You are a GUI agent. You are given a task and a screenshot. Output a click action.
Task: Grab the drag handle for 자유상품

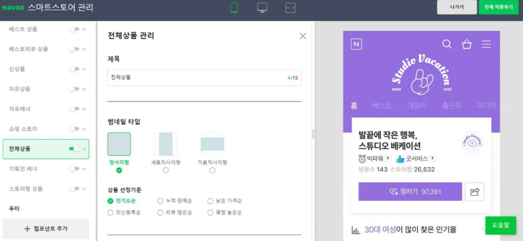click(x=84, y=89)
